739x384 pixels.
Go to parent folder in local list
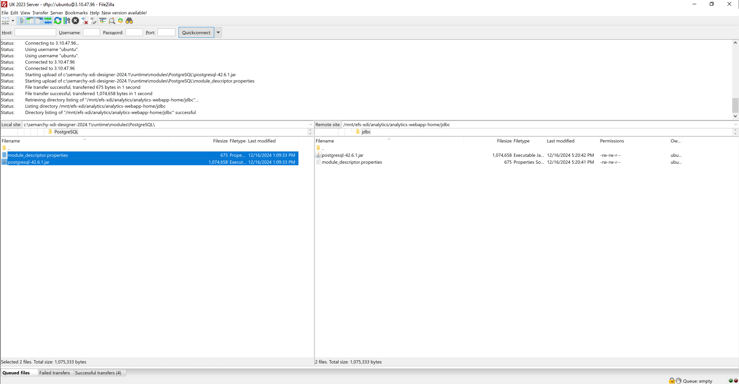[6, 148]
